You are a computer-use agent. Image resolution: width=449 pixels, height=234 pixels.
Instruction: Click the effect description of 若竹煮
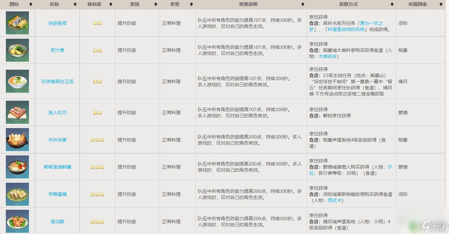(250, 50)
